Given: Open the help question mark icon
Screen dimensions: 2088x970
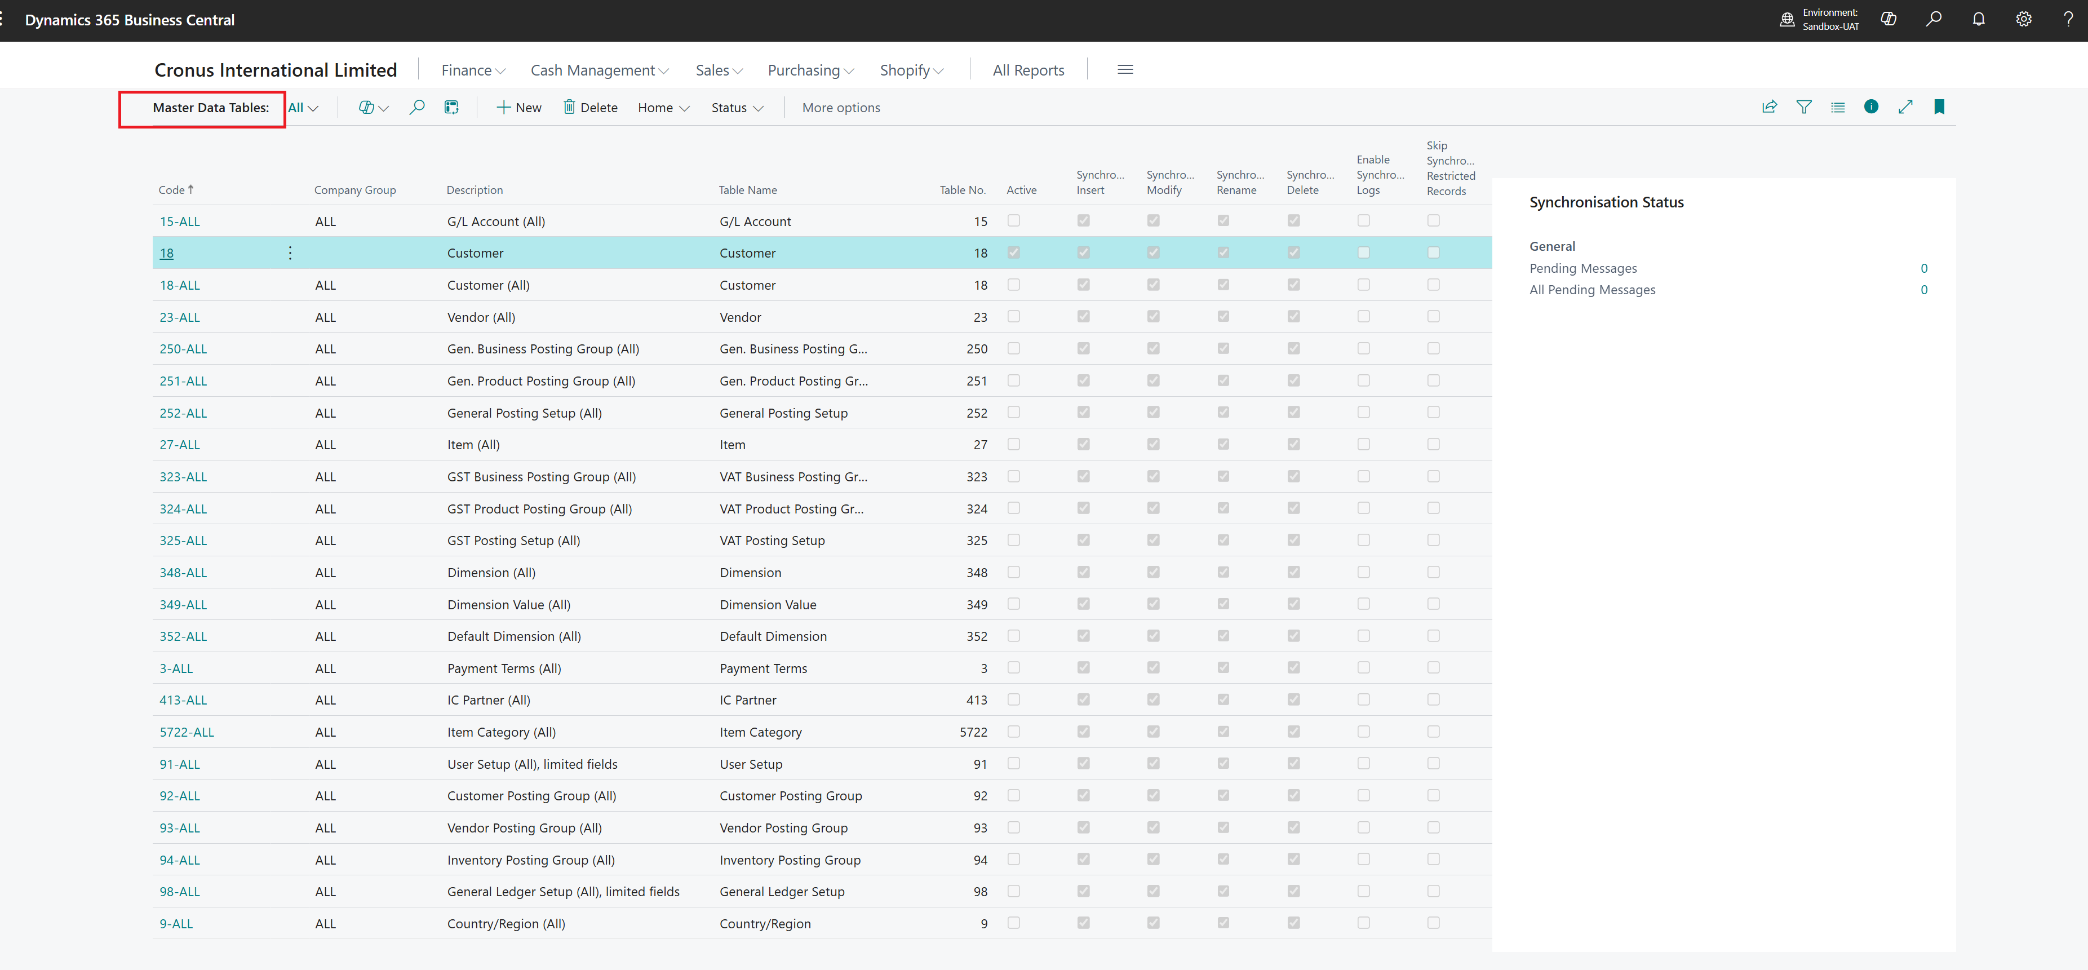Looking at the screenshot, I should [2068, 20].
